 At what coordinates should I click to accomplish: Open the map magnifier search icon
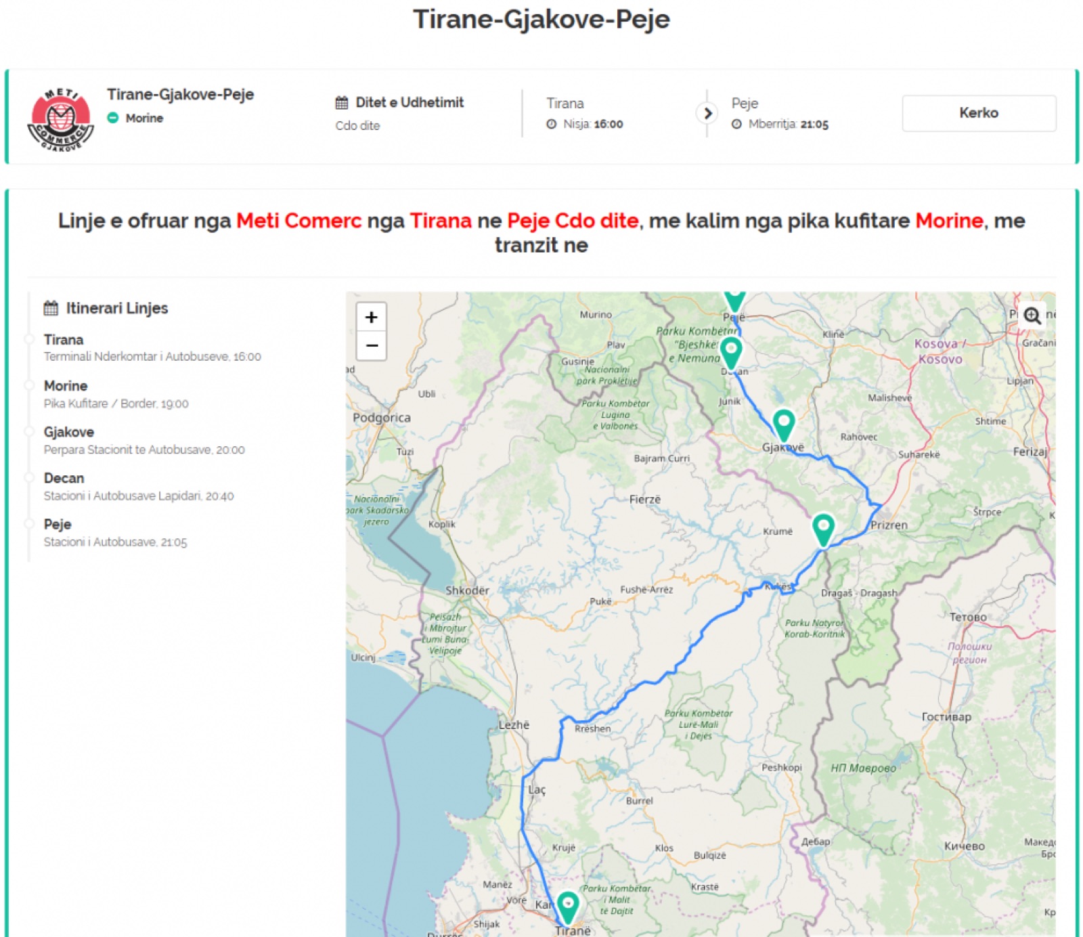[x=1032, y=315]
